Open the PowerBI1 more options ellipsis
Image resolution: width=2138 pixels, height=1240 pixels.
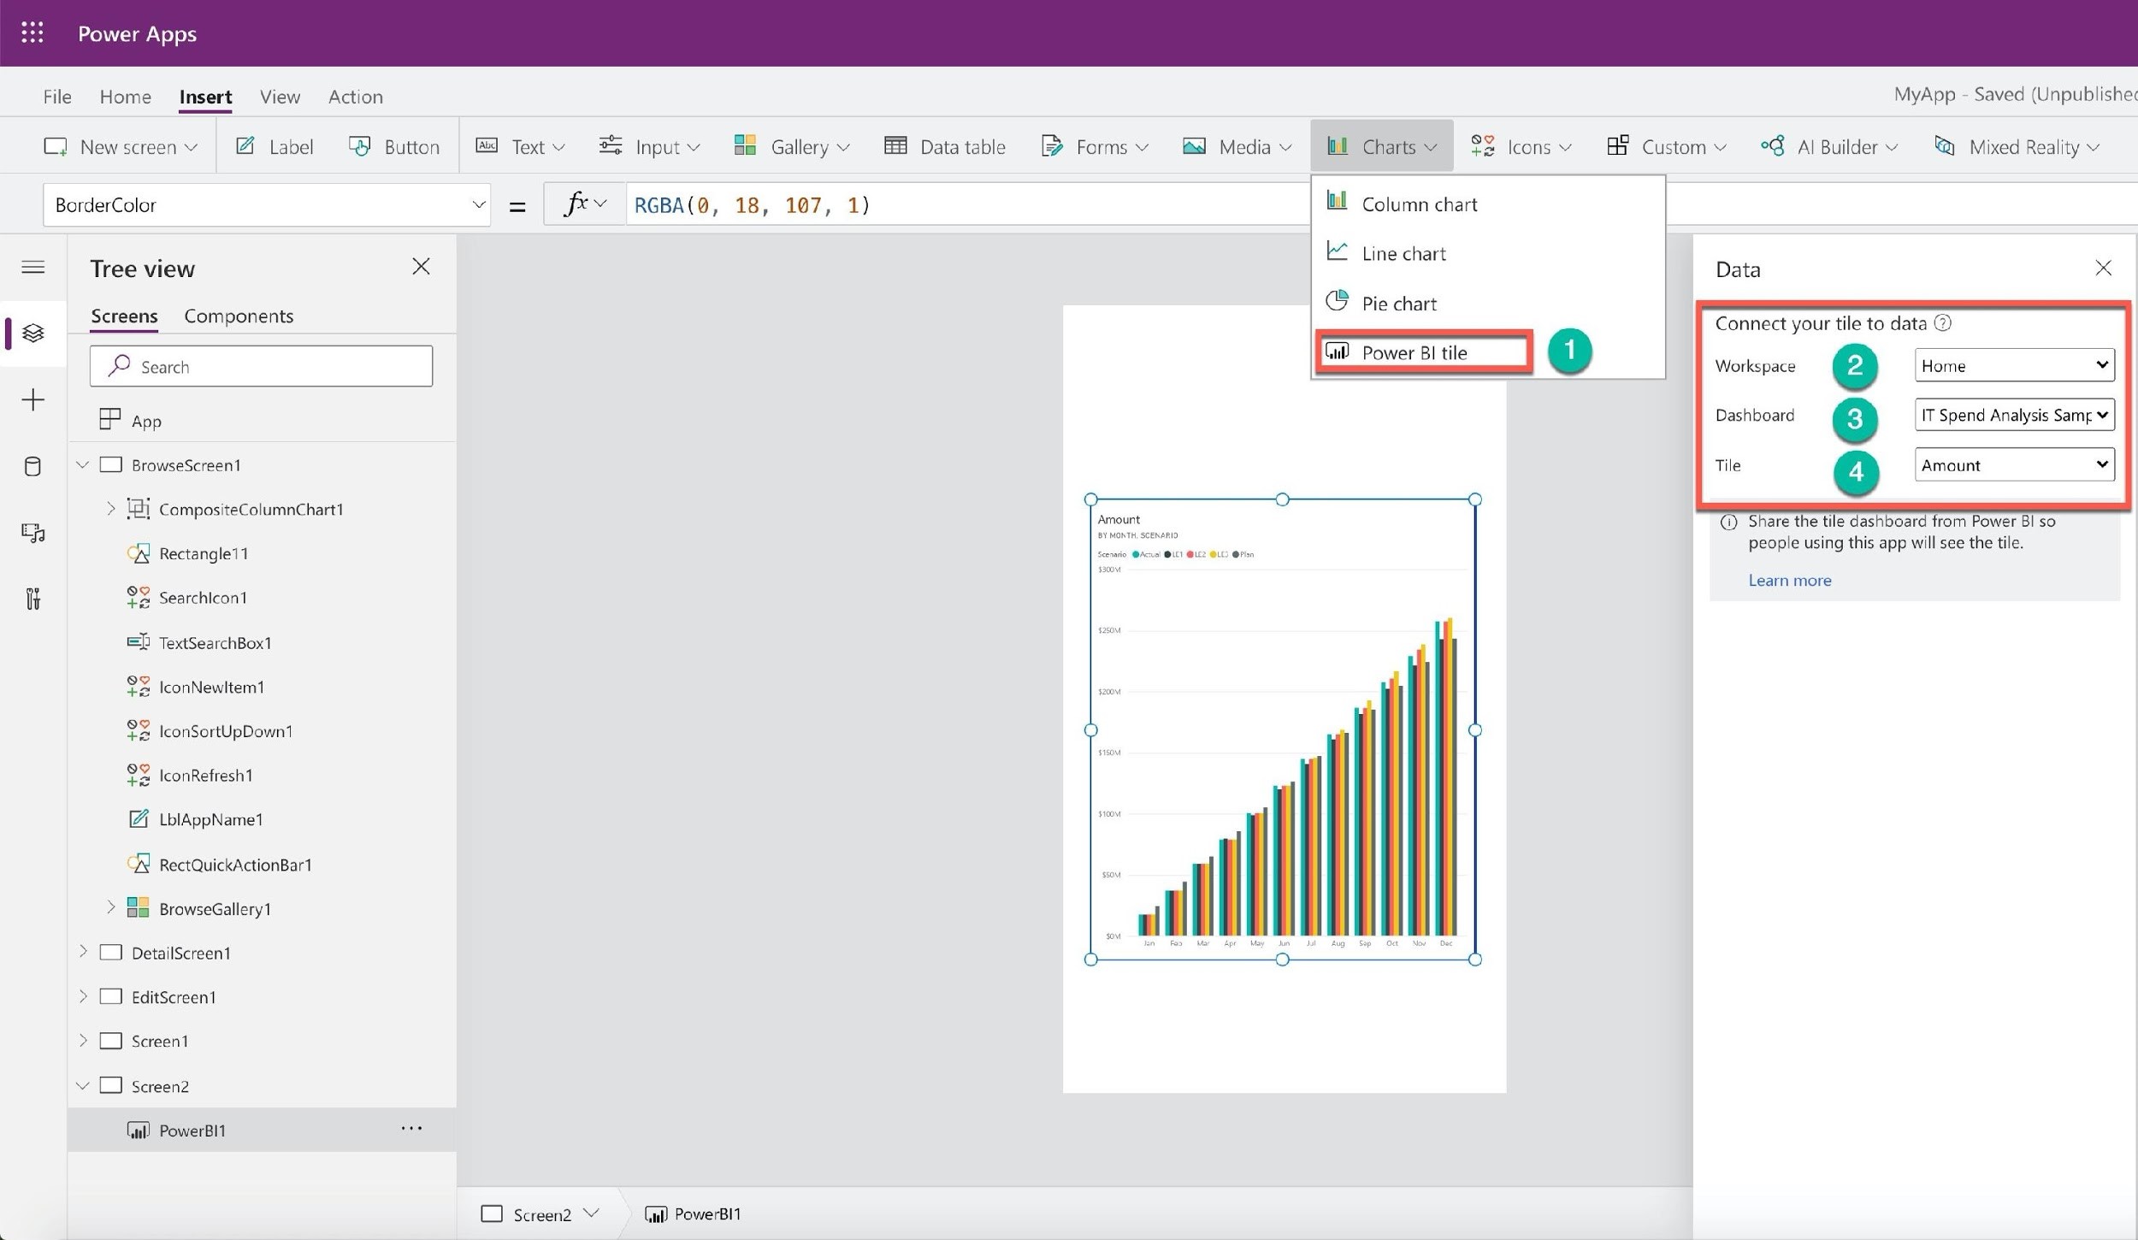(x=411, y=1129)
